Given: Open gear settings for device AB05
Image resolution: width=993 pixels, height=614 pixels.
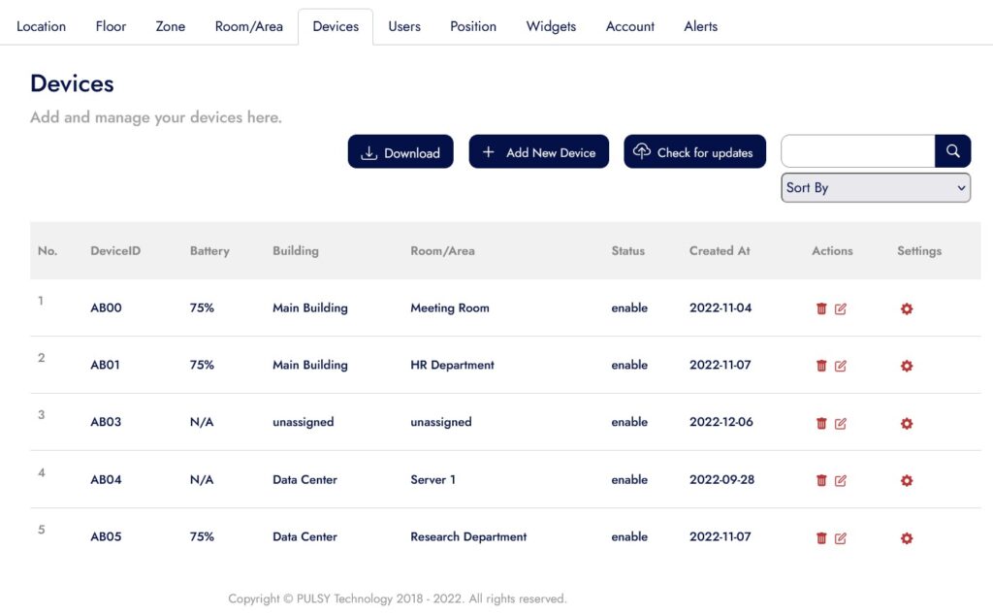Looking at the screenshot, I should (907, 537).
